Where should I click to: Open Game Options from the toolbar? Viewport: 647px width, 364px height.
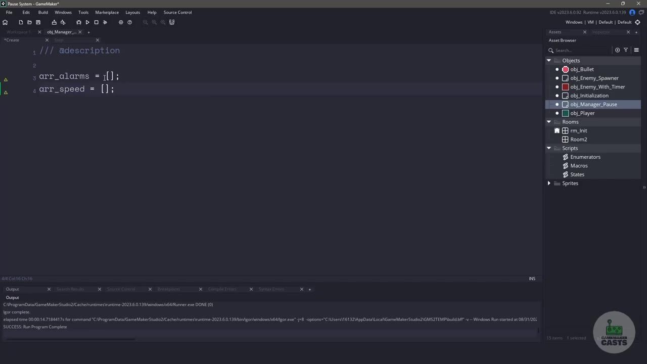coord(121,22)
